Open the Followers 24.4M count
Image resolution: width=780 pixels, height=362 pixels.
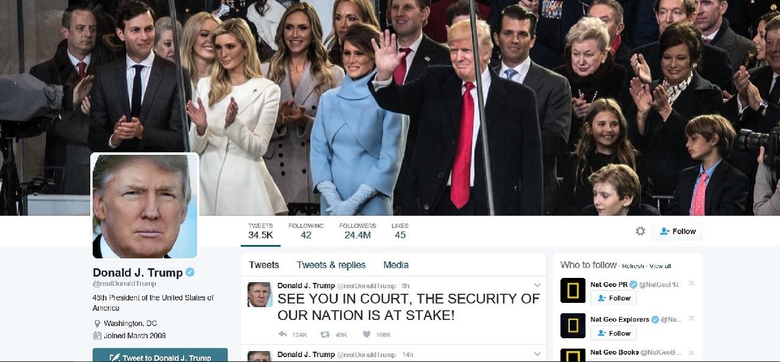tap(358, 230)
